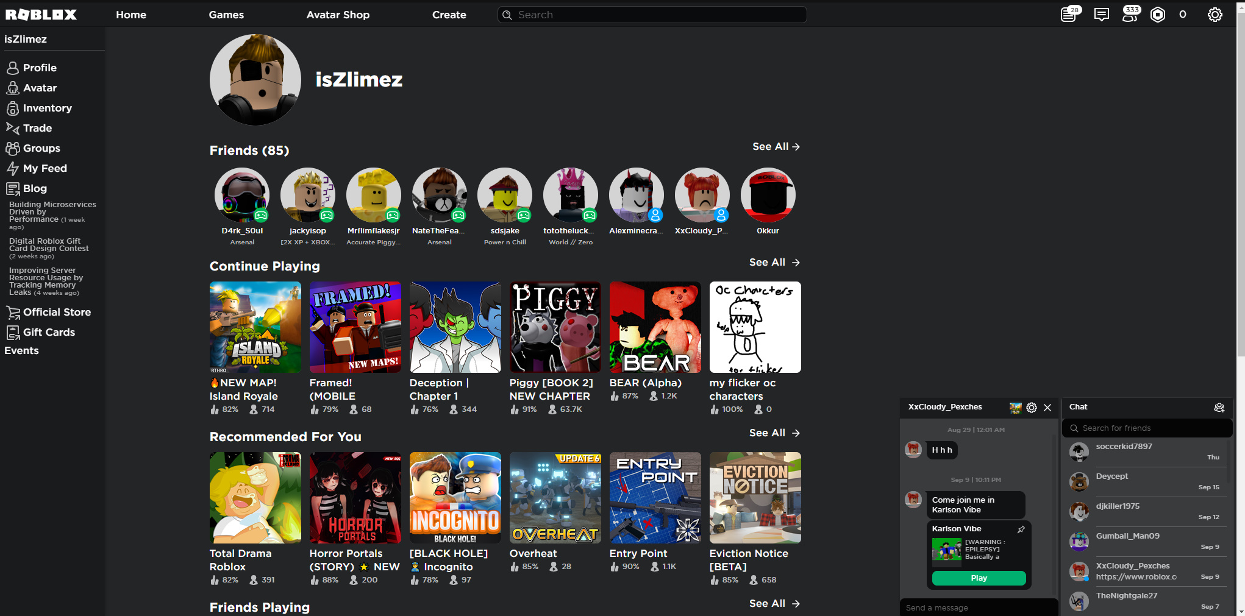Open the Avatar Shop tab
Viewport: 1245px width, 616px height.
click(x=338, y=15)
